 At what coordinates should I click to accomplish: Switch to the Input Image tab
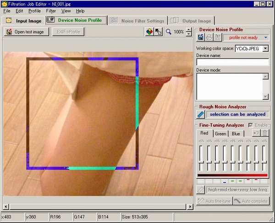(x=23, y=21)
